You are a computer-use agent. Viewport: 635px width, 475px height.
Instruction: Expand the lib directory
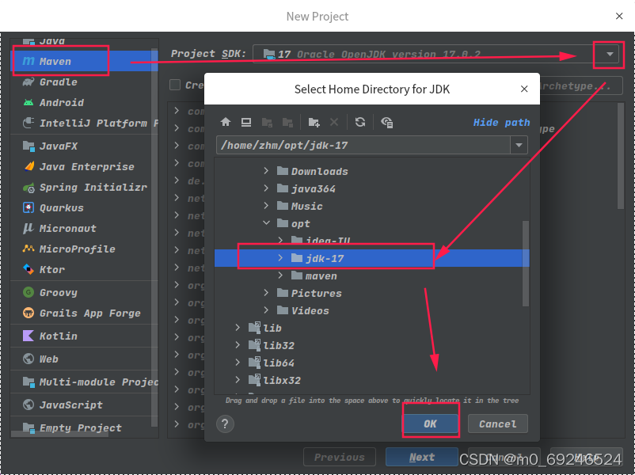click(x=238, y=328)
